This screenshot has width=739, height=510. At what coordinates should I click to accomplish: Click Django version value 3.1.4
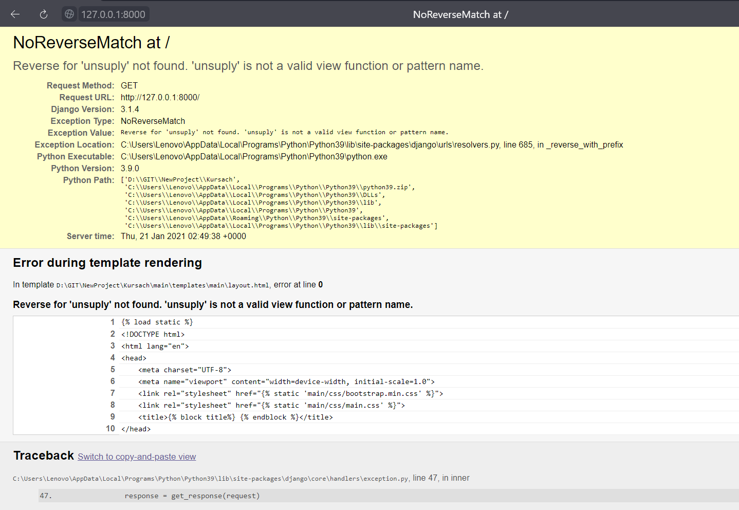(x=130, y=110)
